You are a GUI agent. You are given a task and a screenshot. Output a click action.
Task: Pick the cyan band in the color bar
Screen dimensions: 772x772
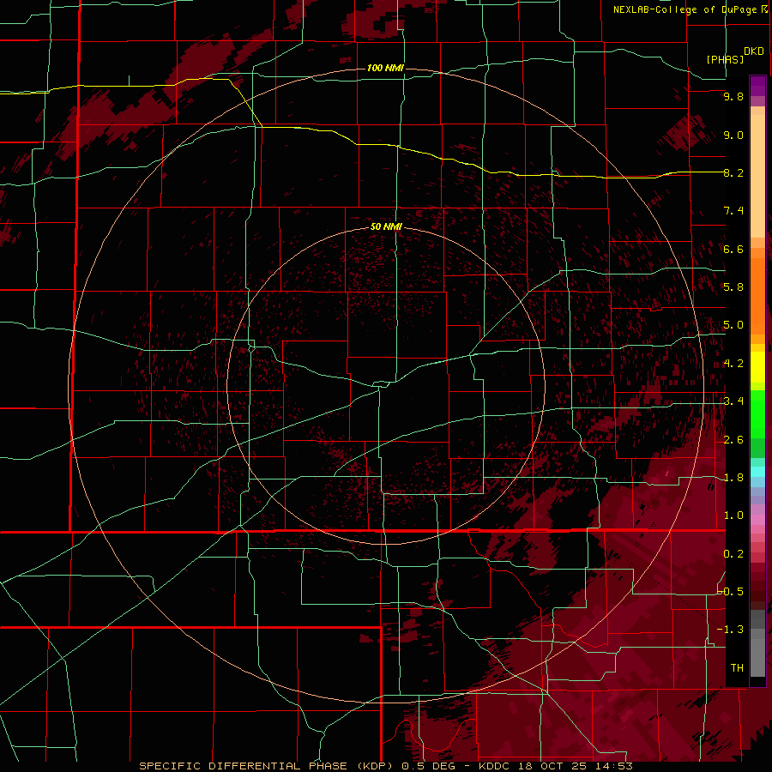click(x=757, y=472)
